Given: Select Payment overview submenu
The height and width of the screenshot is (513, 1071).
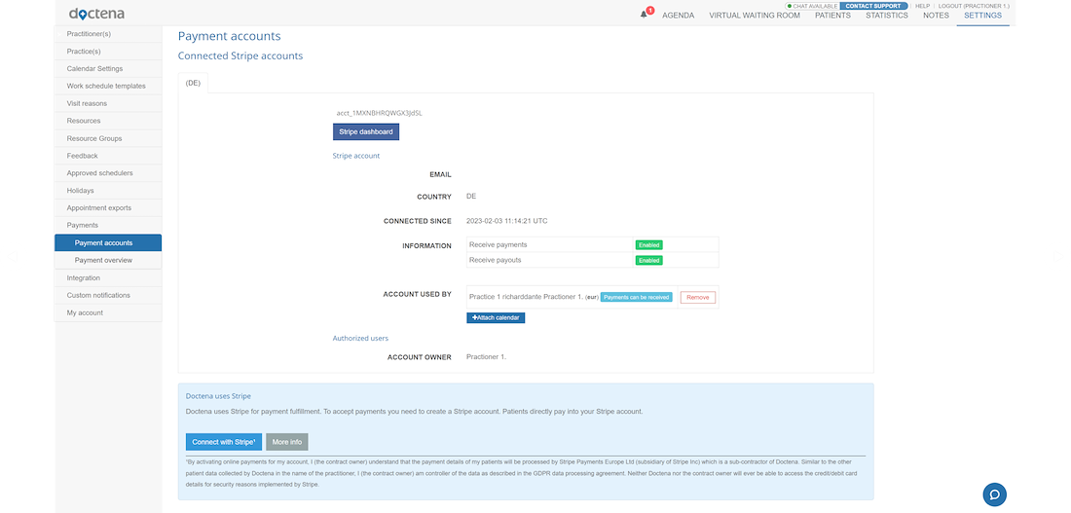Looking at the screenshot, I should pos(108,260).
